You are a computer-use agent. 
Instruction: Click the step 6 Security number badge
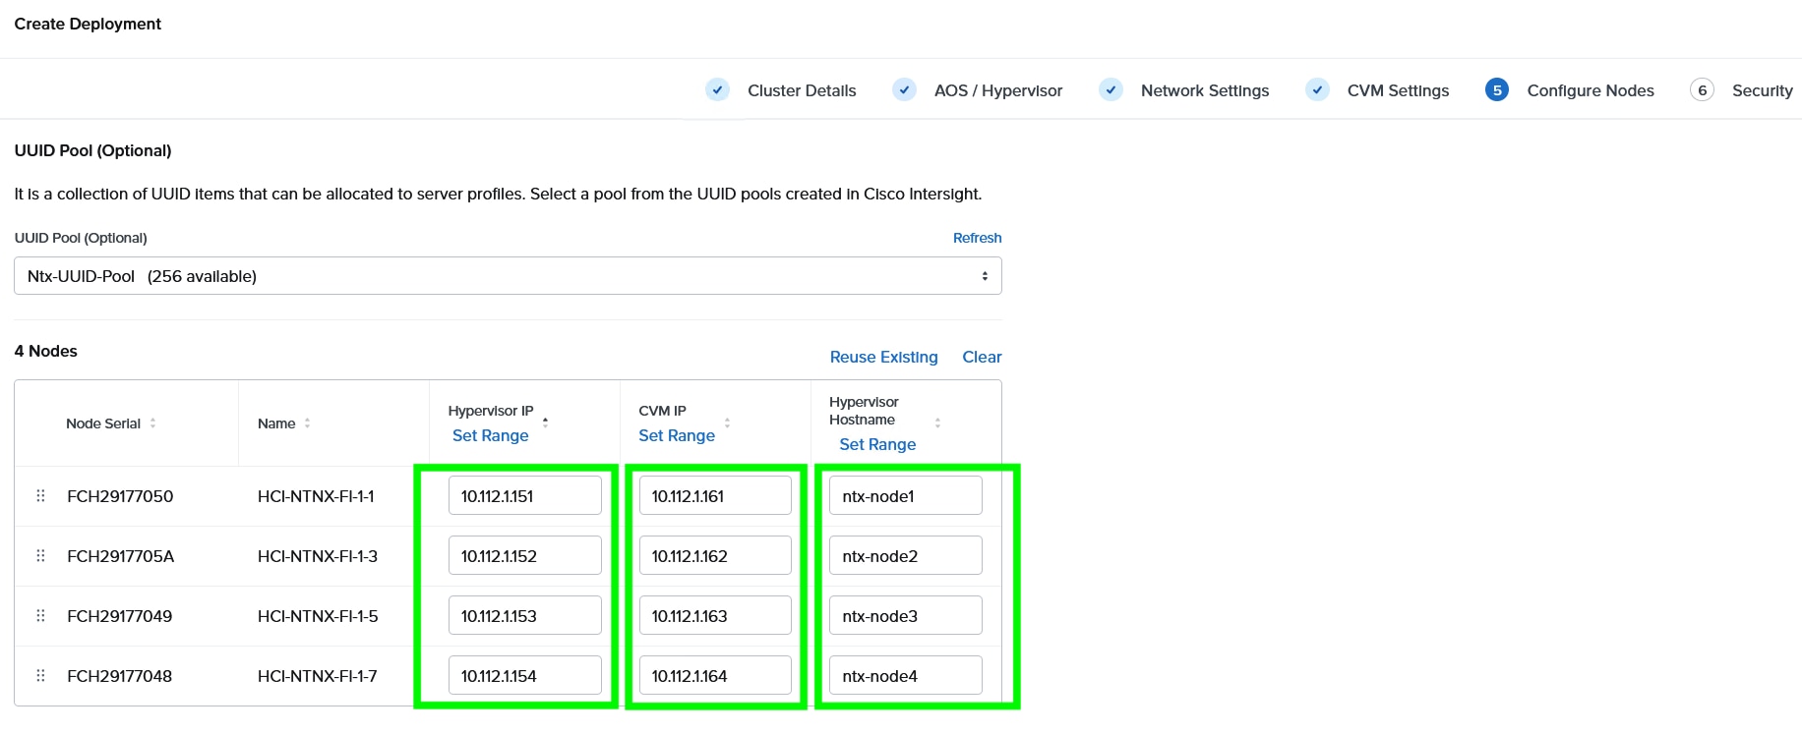(1702, 90)
